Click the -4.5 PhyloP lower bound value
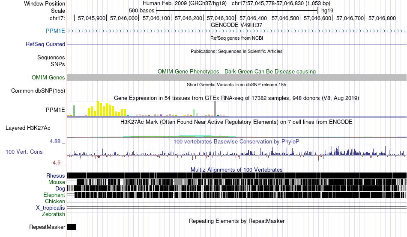The height and width of the screenshot is (237, 407). click(56, 163)
